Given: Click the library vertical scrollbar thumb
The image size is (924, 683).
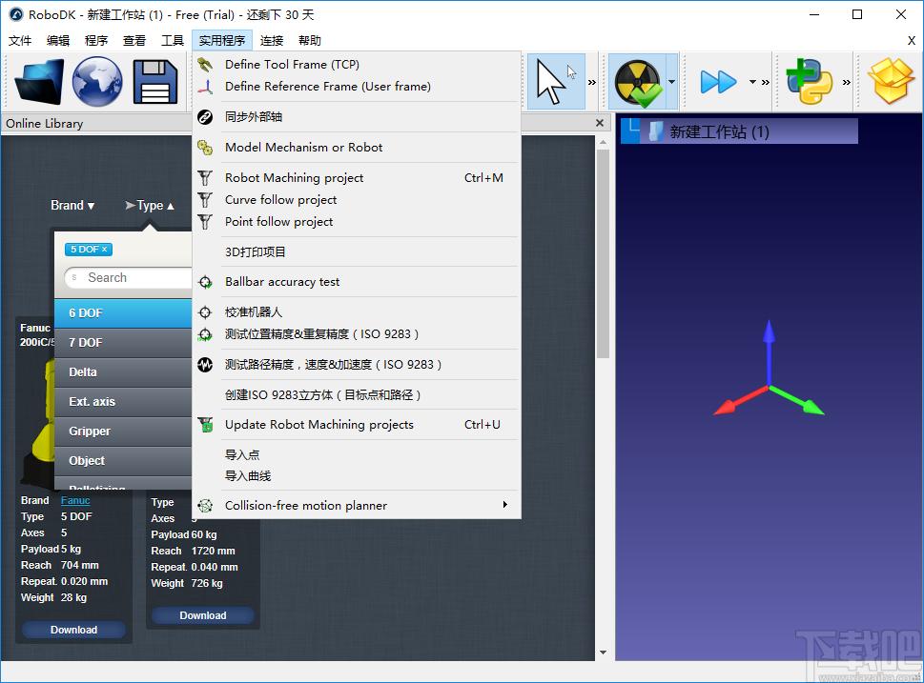Looking at the screenshot, I should 603,253.
